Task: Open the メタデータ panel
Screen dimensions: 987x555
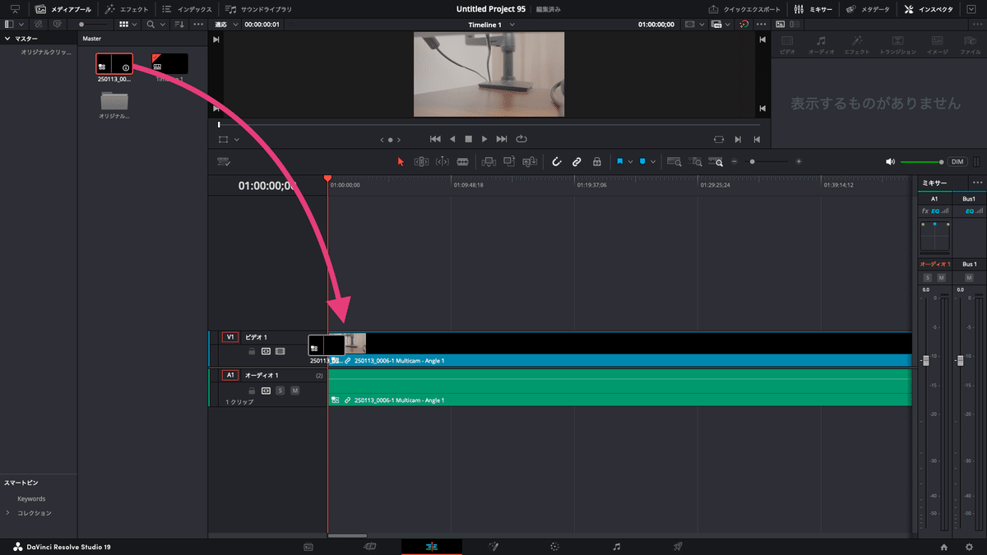Action: 866,9
